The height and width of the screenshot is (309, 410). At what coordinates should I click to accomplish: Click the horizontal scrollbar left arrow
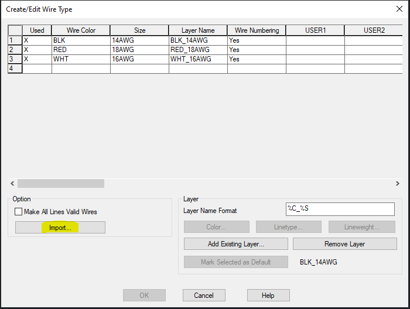coord(12,183)
